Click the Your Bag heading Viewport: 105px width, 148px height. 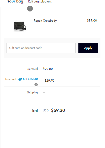(15, 2)
